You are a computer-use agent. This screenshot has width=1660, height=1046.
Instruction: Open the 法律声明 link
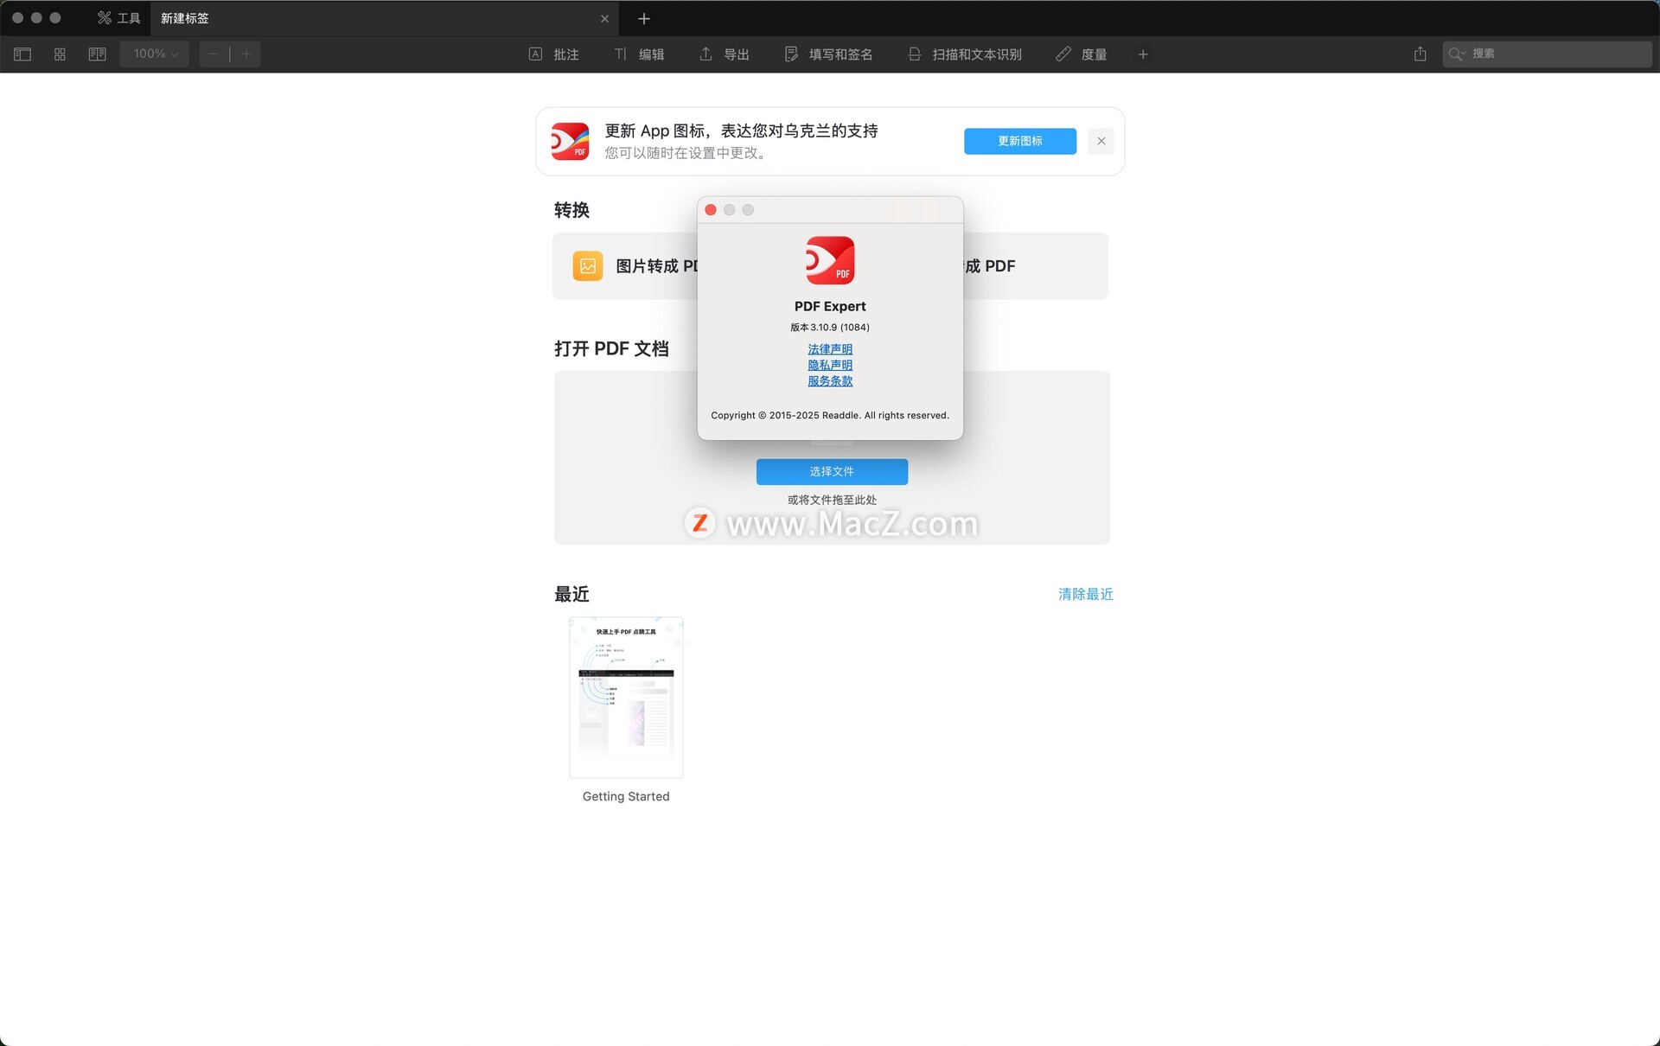(x=830, y=349)
